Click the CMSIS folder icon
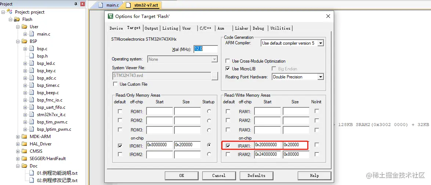This screenshot has height=185, width=431. coord(25,151)
